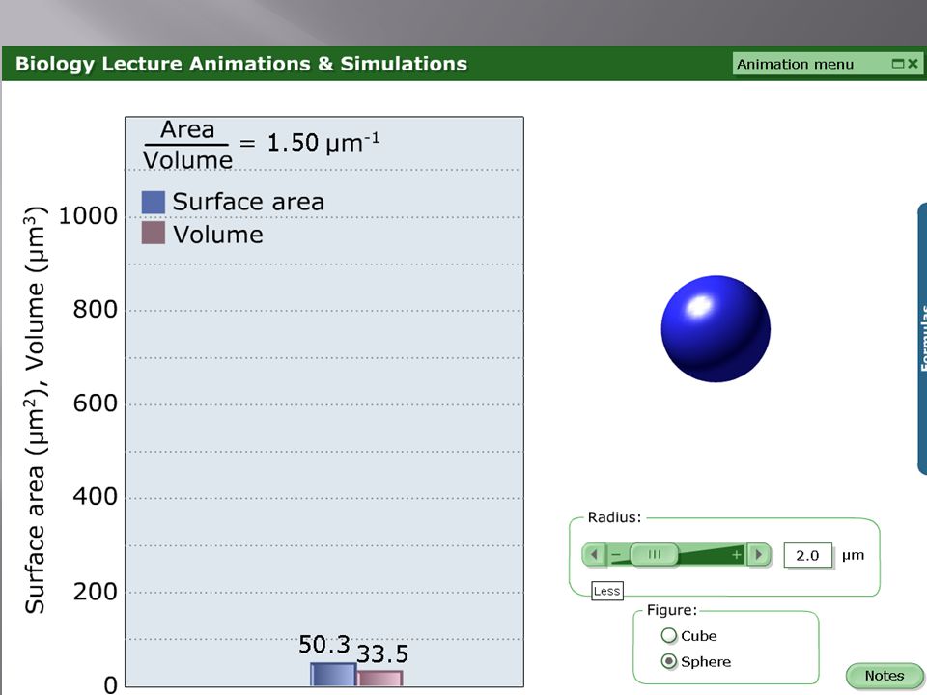This screenshot has height=695, width=927.
Task: Click the radius slider thumb handle
Action: pyautogui.click(x=654, y=554)
